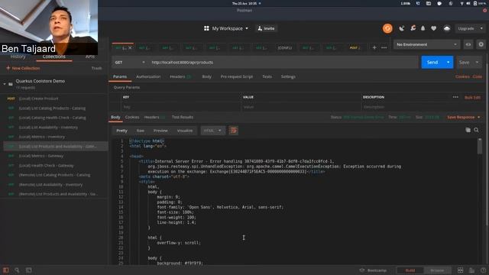Add a new request tab with plus

coord(374,47)
